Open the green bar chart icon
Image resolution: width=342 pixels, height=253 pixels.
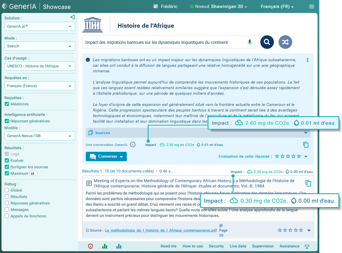coord(105,246)
